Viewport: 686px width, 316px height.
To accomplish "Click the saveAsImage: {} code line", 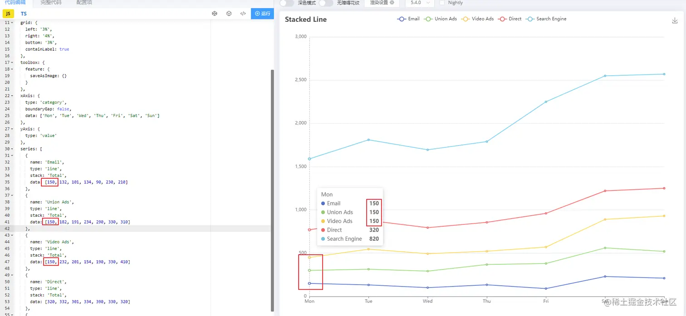I will (x=49, y=76).
